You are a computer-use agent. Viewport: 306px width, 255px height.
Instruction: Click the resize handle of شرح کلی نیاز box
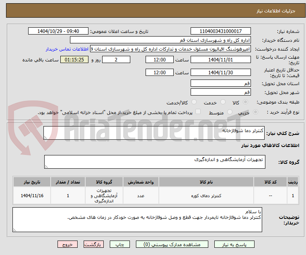click(46, 137)
